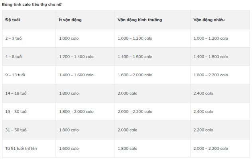Select the "1.400 – 1.800 calo" cell
This screenshot has width=252, height=159.
[x=211, y=56]
